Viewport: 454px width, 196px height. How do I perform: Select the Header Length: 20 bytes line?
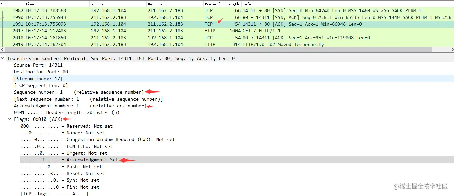click(x=67, y=112)
